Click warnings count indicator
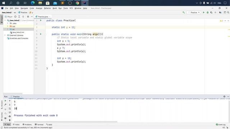230x129 pixels. (221, 21)
